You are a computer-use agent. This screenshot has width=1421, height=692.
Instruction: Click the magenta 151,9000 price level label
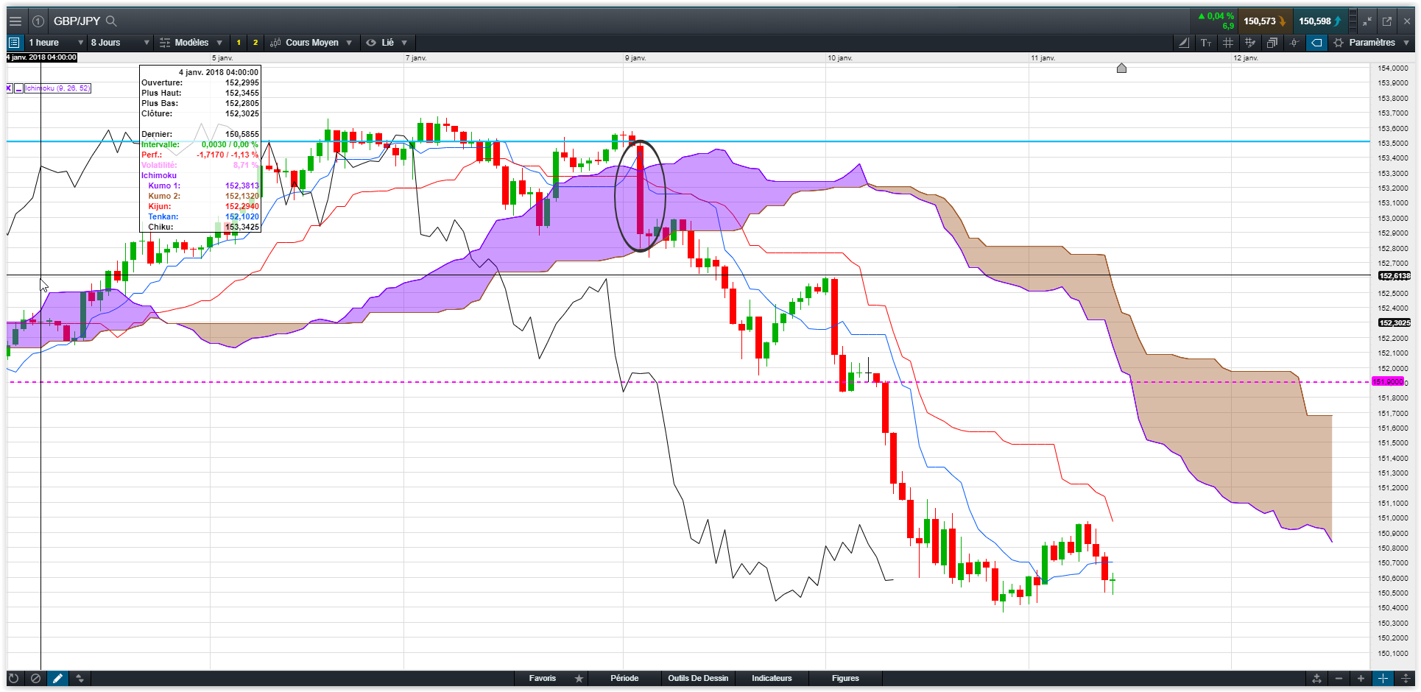[1388, 381]
